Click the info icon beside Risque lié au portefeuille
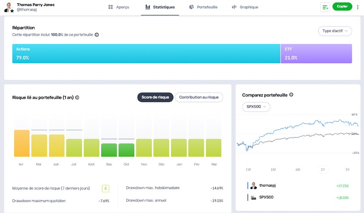Viewport: 364px width, 213px height. coord(77,98)
